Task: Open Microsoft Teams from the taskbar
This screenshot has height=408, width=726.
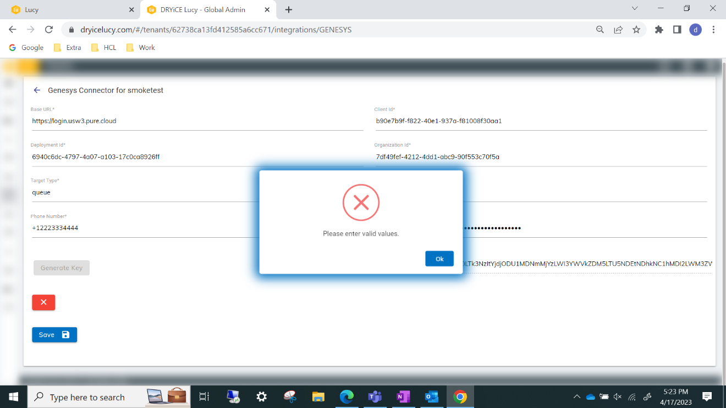Action: pyautogui.click(x=375, y=396)
